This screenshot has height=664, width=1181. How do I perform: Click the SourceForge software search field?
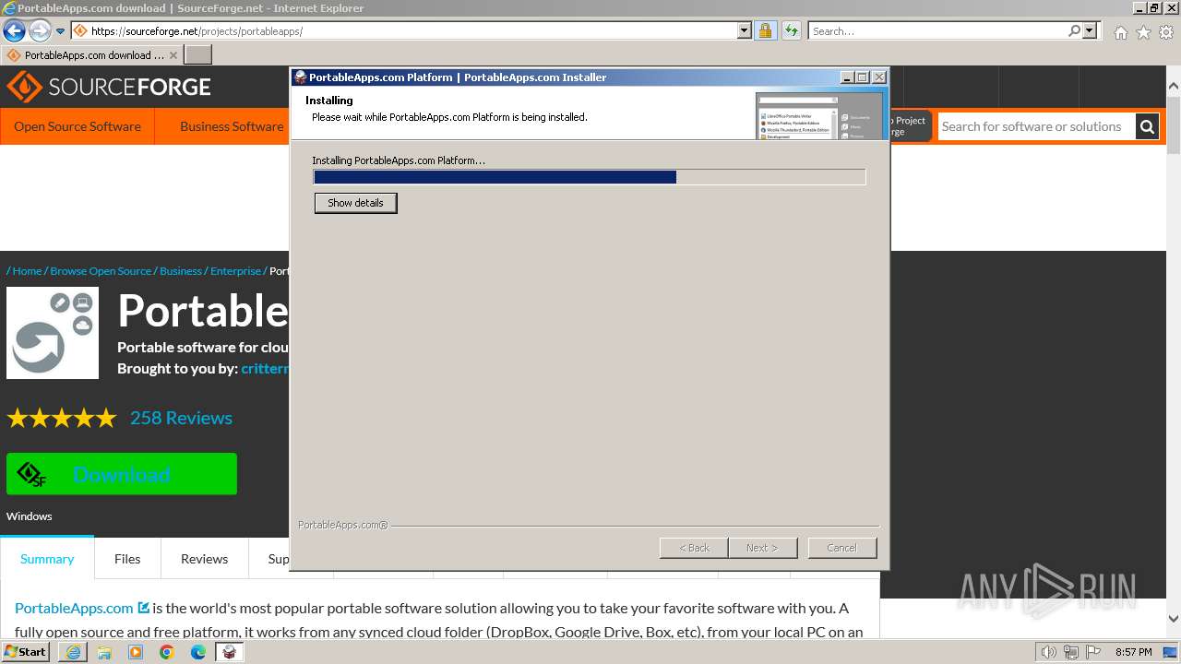[1036, 126]
